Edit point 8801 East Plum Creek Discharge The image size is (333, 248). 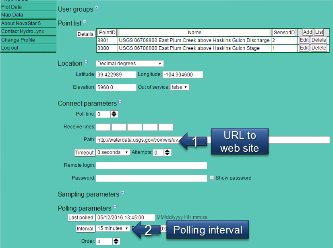point(304,40)
